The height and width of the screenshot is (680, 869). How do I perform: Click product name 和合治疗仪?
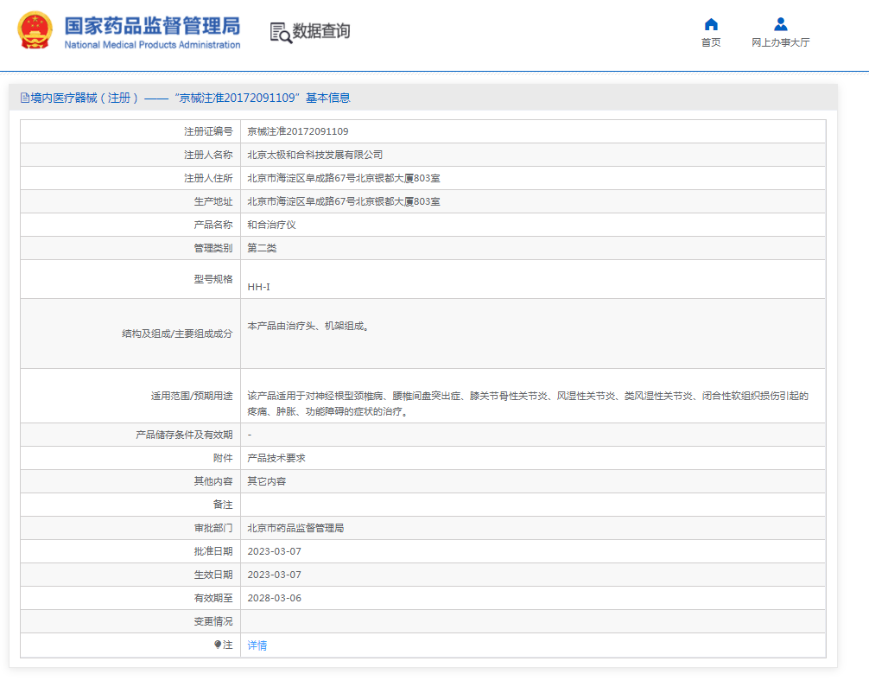pyautogui.click(x=271, y=225)
